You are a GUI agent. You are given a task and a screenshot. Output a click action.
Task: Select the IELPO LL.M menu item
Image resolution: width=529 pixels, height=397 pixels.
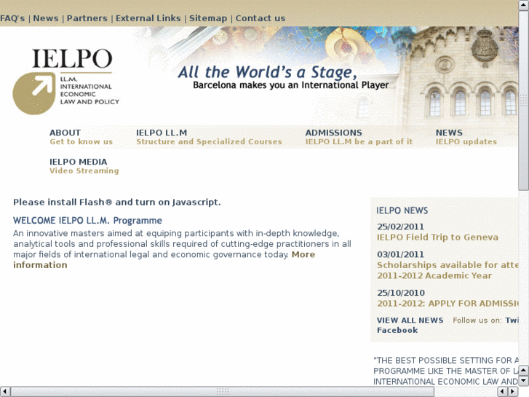coord(162,133)
